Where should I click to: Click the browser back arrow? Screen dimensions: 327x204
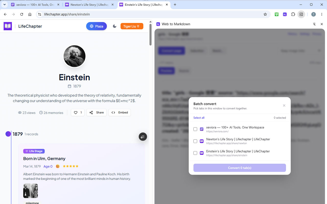click(x=5, y=15)
